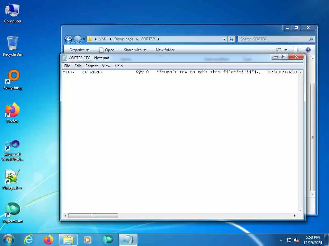The height and width of the screenshot is (246, 329).
Task: Click the Explorer Refresh button
Action: click(x=231, y=39)
